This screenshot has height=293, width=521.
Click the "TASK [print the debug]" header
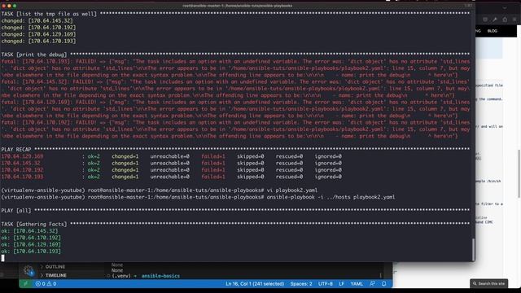34,55
